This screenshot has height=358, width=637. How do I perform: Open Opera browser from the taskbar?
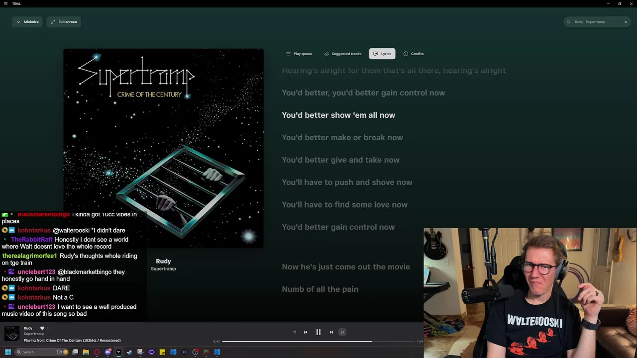[x=97, y=352]
